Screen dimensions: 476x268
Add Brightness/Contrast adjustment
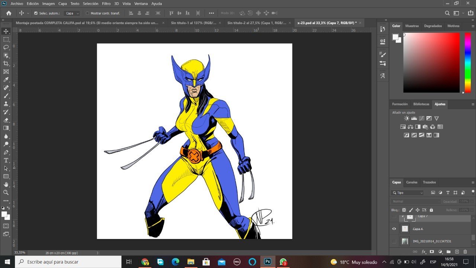(x=406, y=118)
